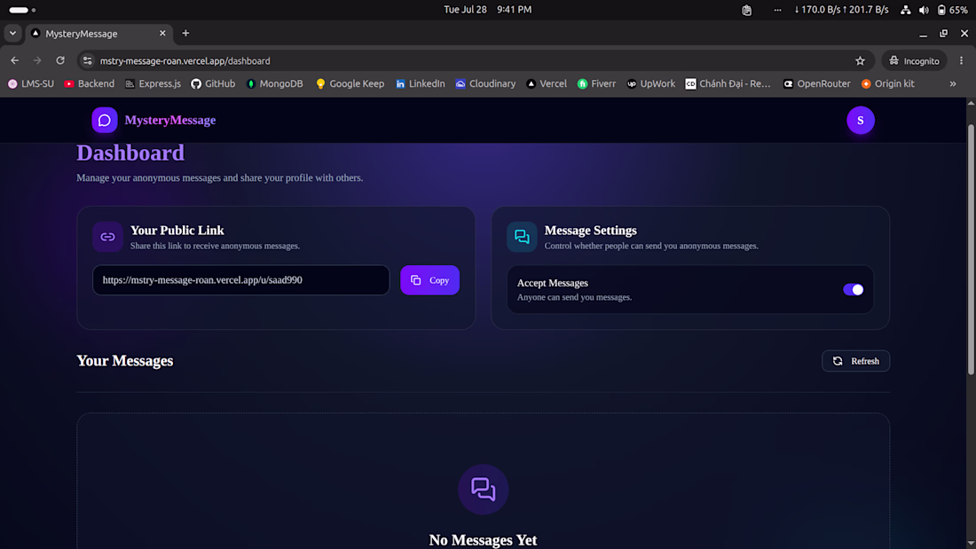
Task: Reload the page with the refresh icon
Action: 60,60
